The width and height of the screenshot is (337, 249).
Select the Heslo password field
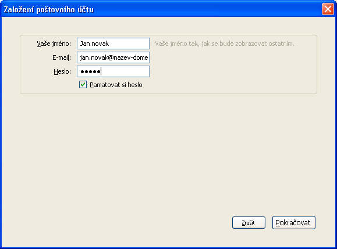coord(113,71)
